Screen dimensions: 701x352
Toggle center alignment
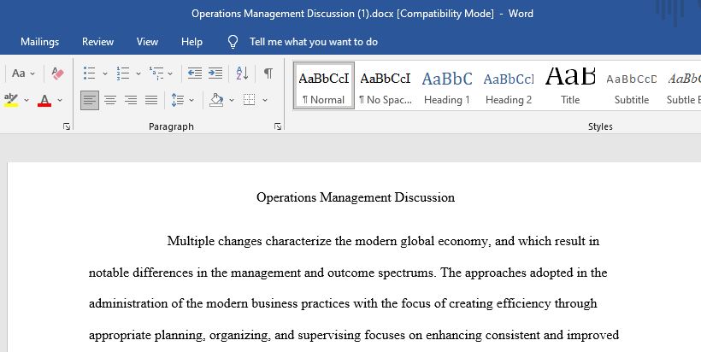110,100
